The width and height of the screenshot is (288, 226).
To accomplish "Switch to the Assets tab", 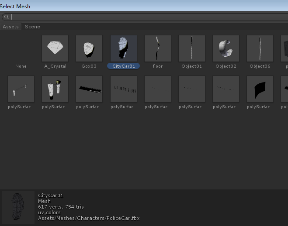I will (10, 27).
